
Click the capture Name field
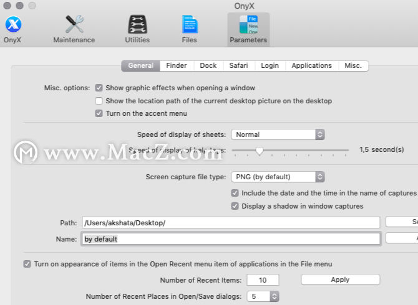tap(231, 239)
